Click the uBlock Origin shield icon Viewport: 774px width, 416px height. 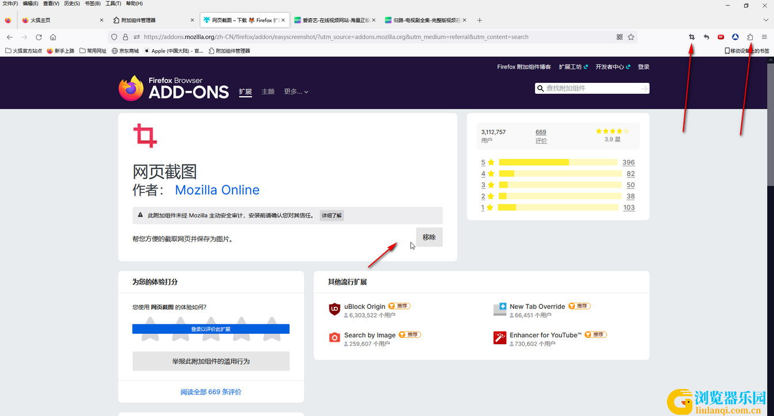pos(335,309)
